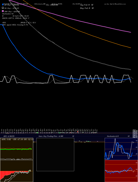The width and height of the screenshot is (138, 182).
Task: Click the Avg Vol: 0 M label
Action: coord(87,5)
